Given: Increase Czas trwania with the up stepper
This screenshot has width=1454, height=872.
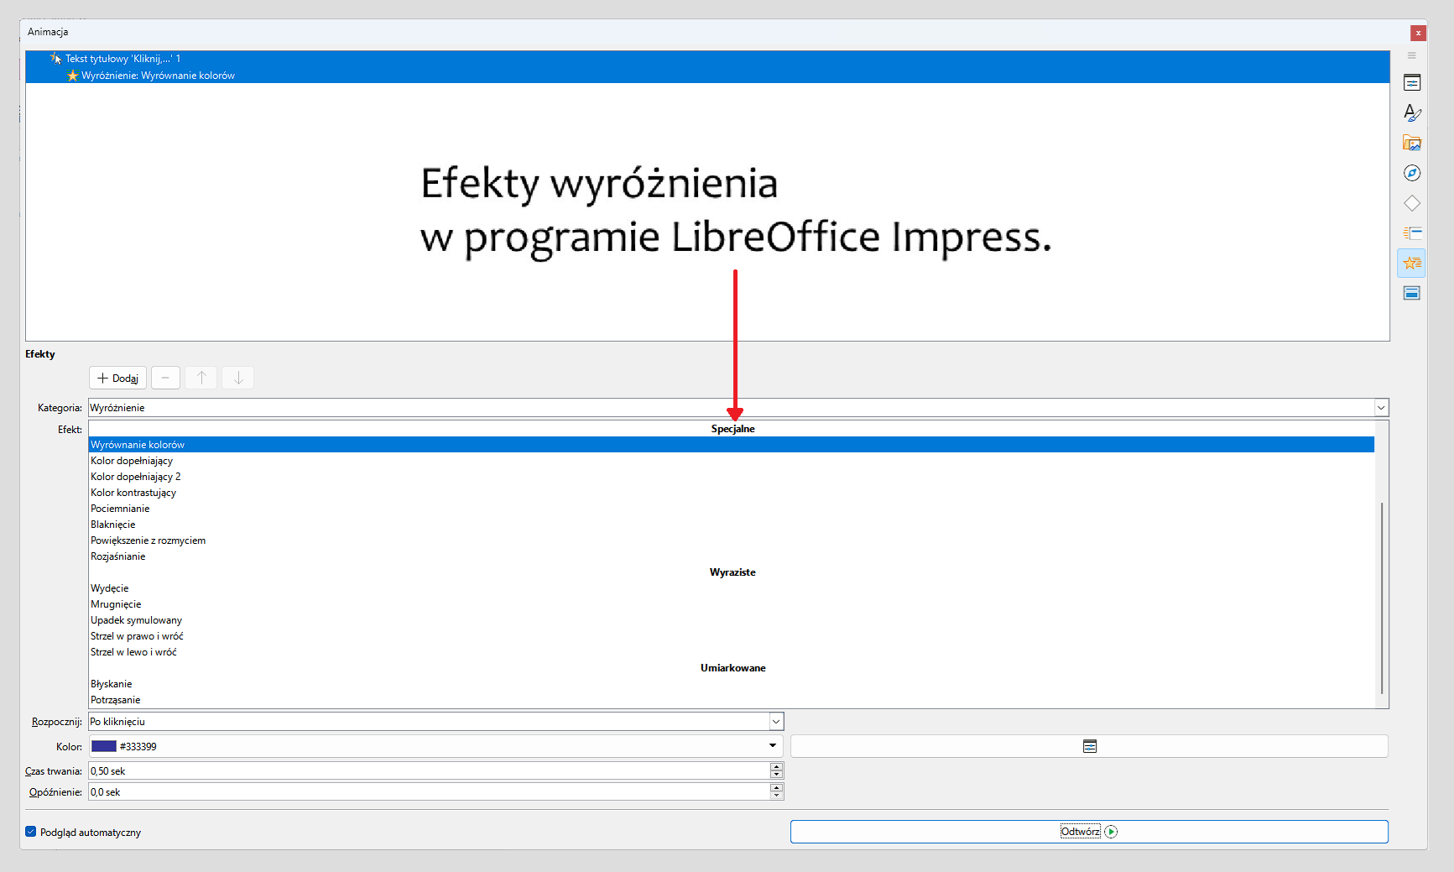Looking at the screenshot, I should 776,766.
